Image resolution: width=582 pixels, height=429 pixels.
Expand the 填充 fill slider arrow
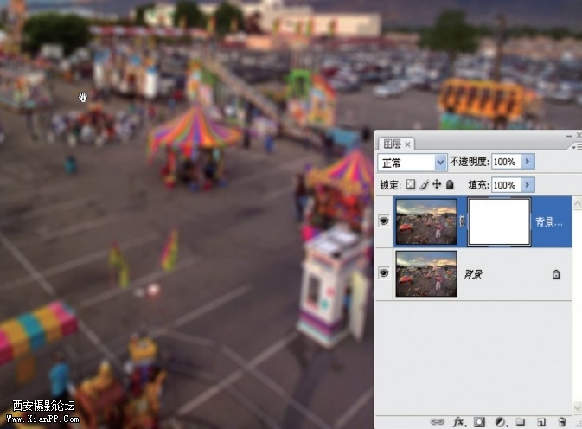click(528, 185)
